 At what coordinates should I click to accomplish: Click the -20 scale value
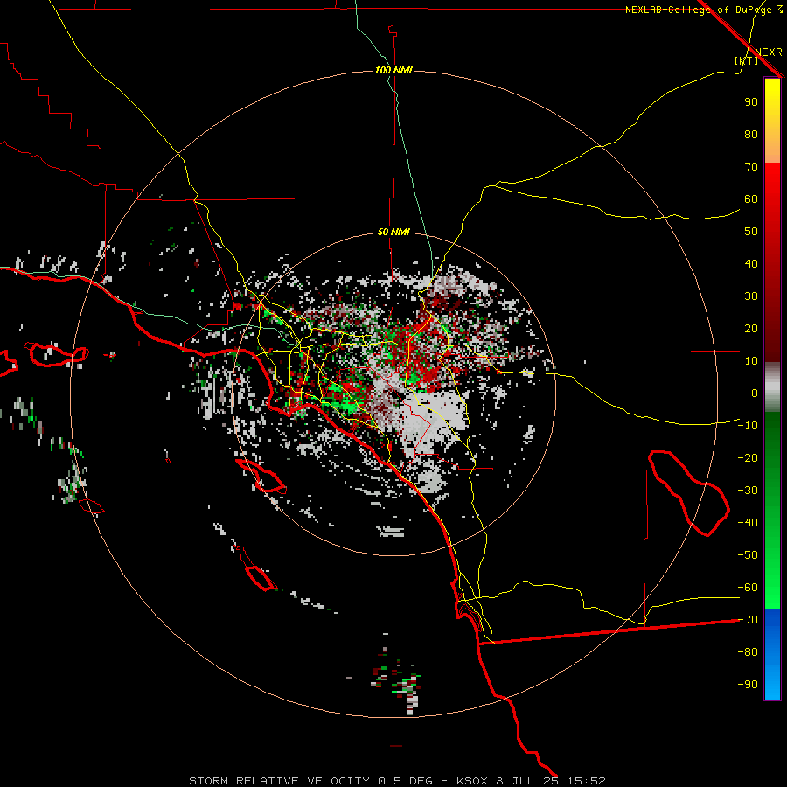pos(748,458)
